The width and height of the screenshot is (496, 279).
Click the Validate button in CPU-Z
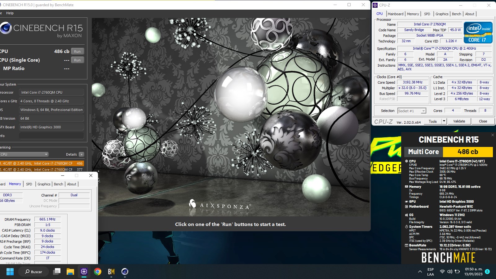point(459,121)
